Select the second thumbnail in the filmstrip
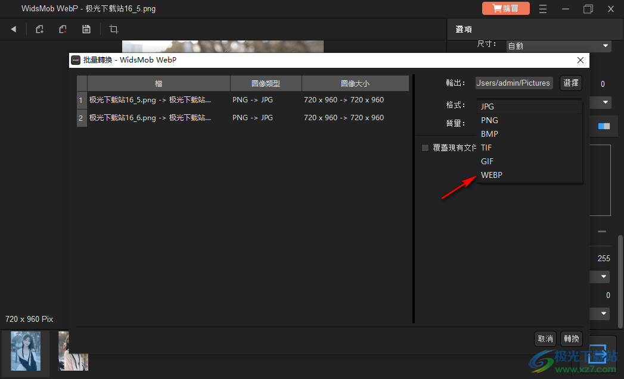This screenshot has width=624, height=379. pos(73,351)
